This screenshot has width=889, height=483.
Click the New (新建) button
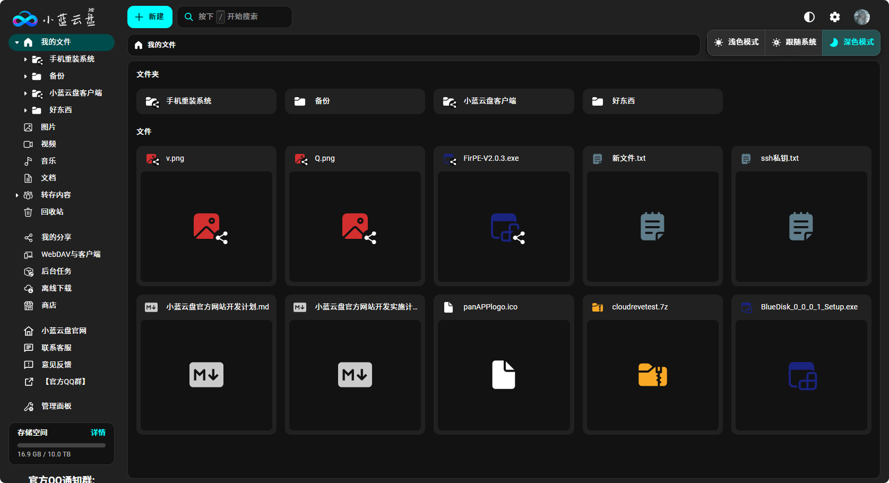[150, 17]
